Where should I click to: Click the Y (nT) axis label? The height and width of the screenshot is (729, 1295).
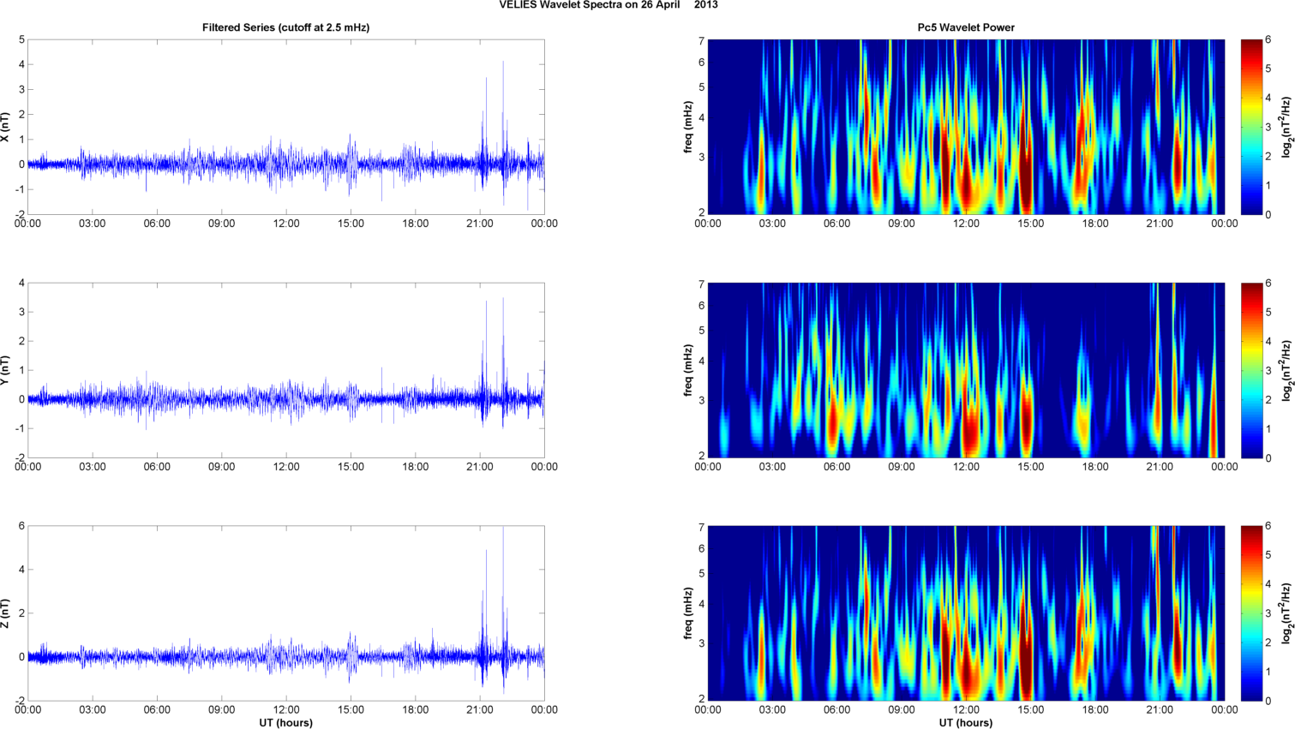click(5, 370)
